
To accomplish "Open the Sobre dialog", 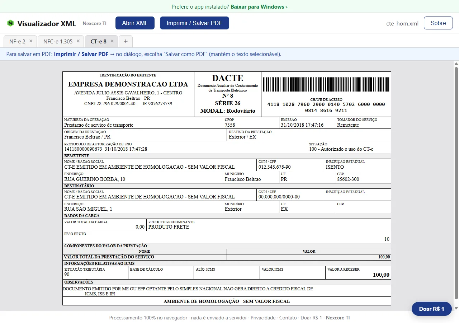I will point(438,23).
